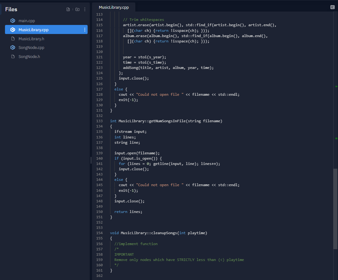This screenshot has width=338, height=280.
Task: Toggle the panel icon at editor top-right
Action: [x=332, y=7]
